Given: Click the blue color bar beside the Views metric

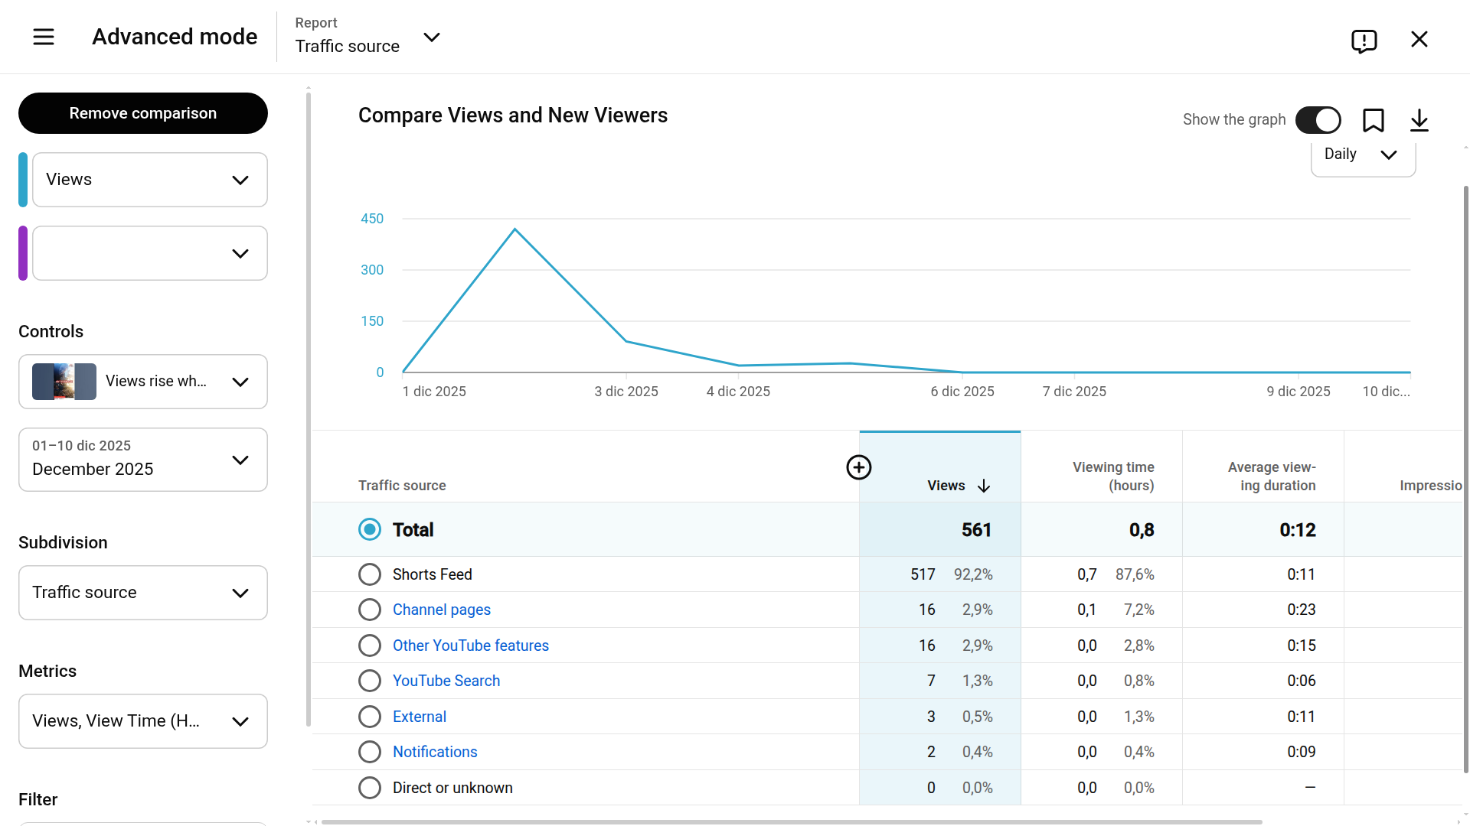Looking at the screenshot, I should (23, 180).
